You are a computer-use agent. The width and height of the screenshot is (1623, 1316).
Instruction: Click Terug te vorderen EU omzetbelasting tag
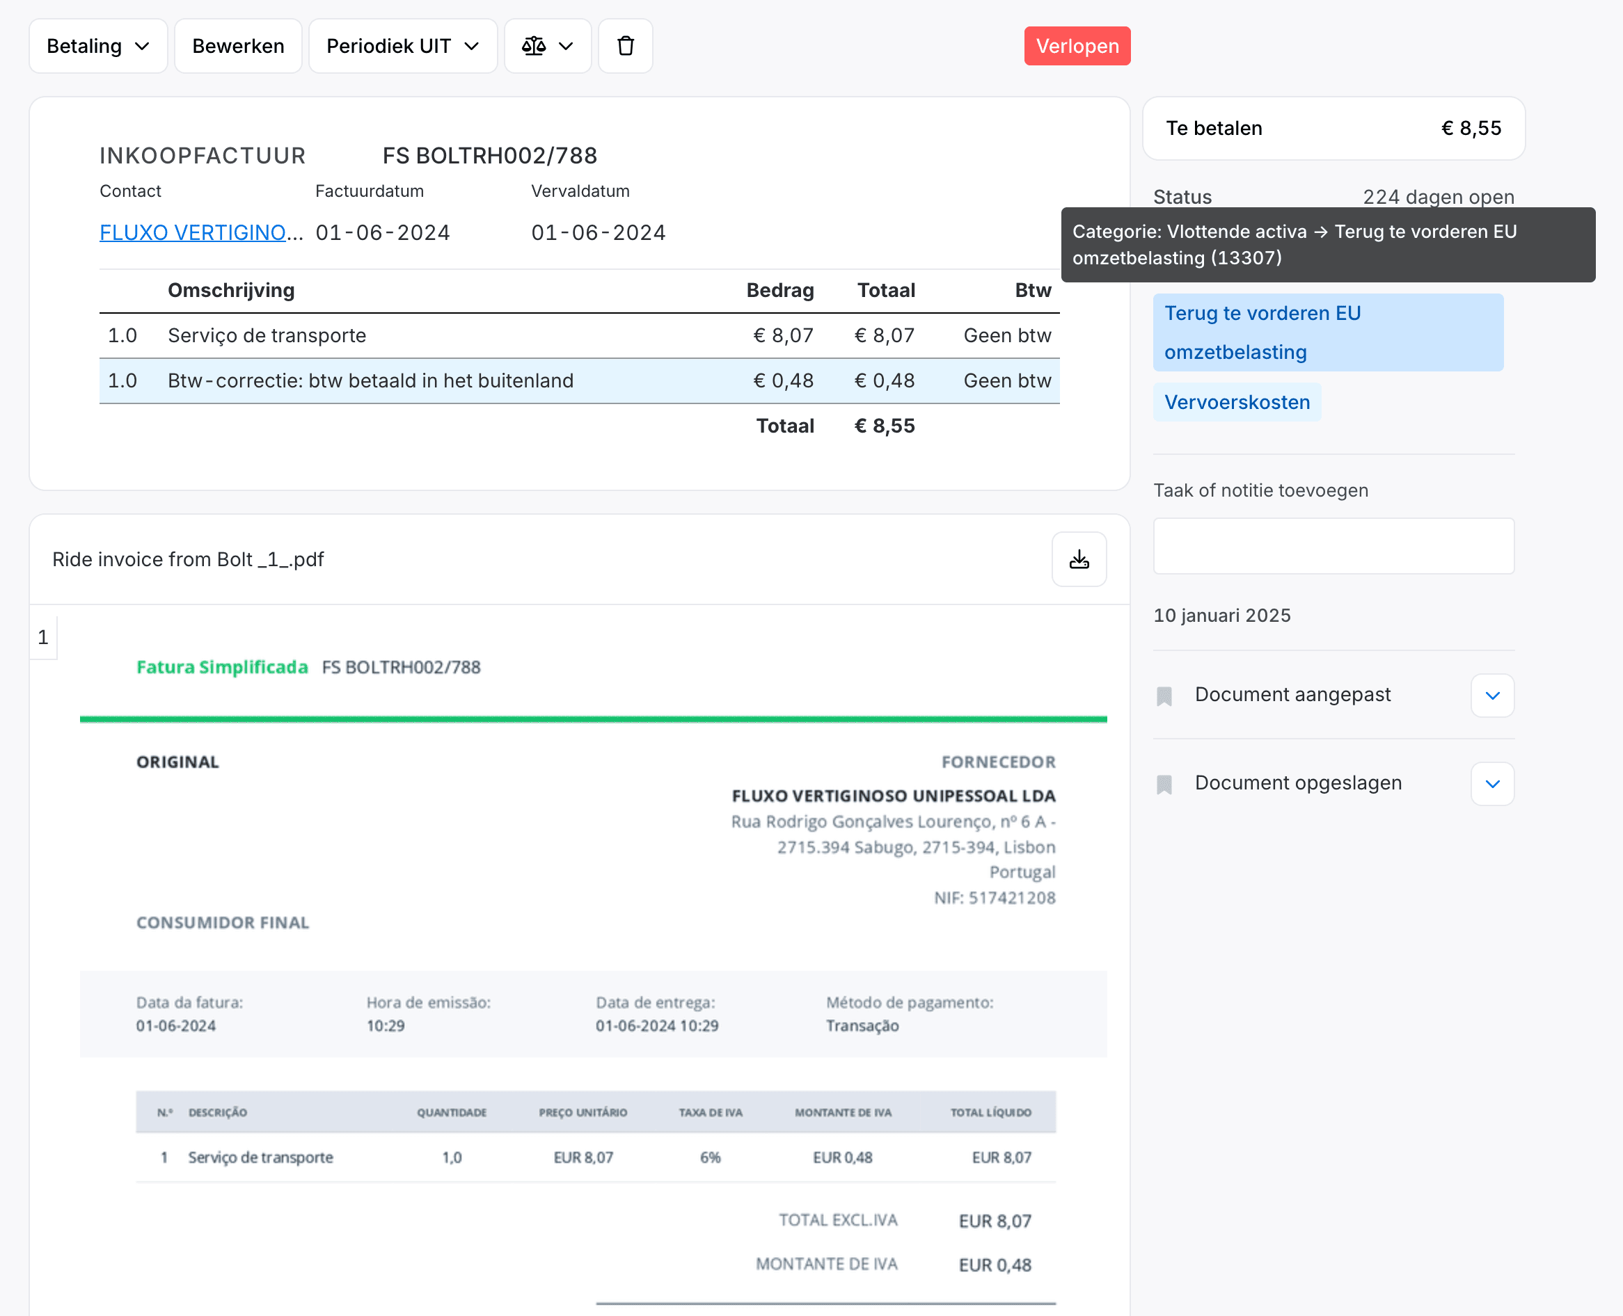coord(1327,332)
